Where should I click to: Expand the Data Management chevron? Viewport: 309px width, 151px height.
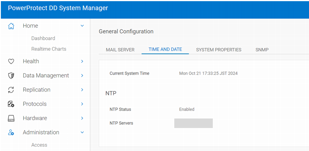coord(82,76)
